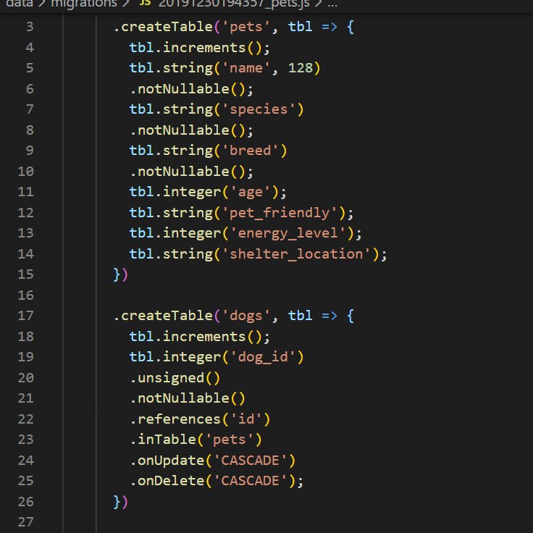Image resolution: width=533 pixels, height=533 pixels.
Task: Click the createTable method name on line 3
Action: pos(167,27)
